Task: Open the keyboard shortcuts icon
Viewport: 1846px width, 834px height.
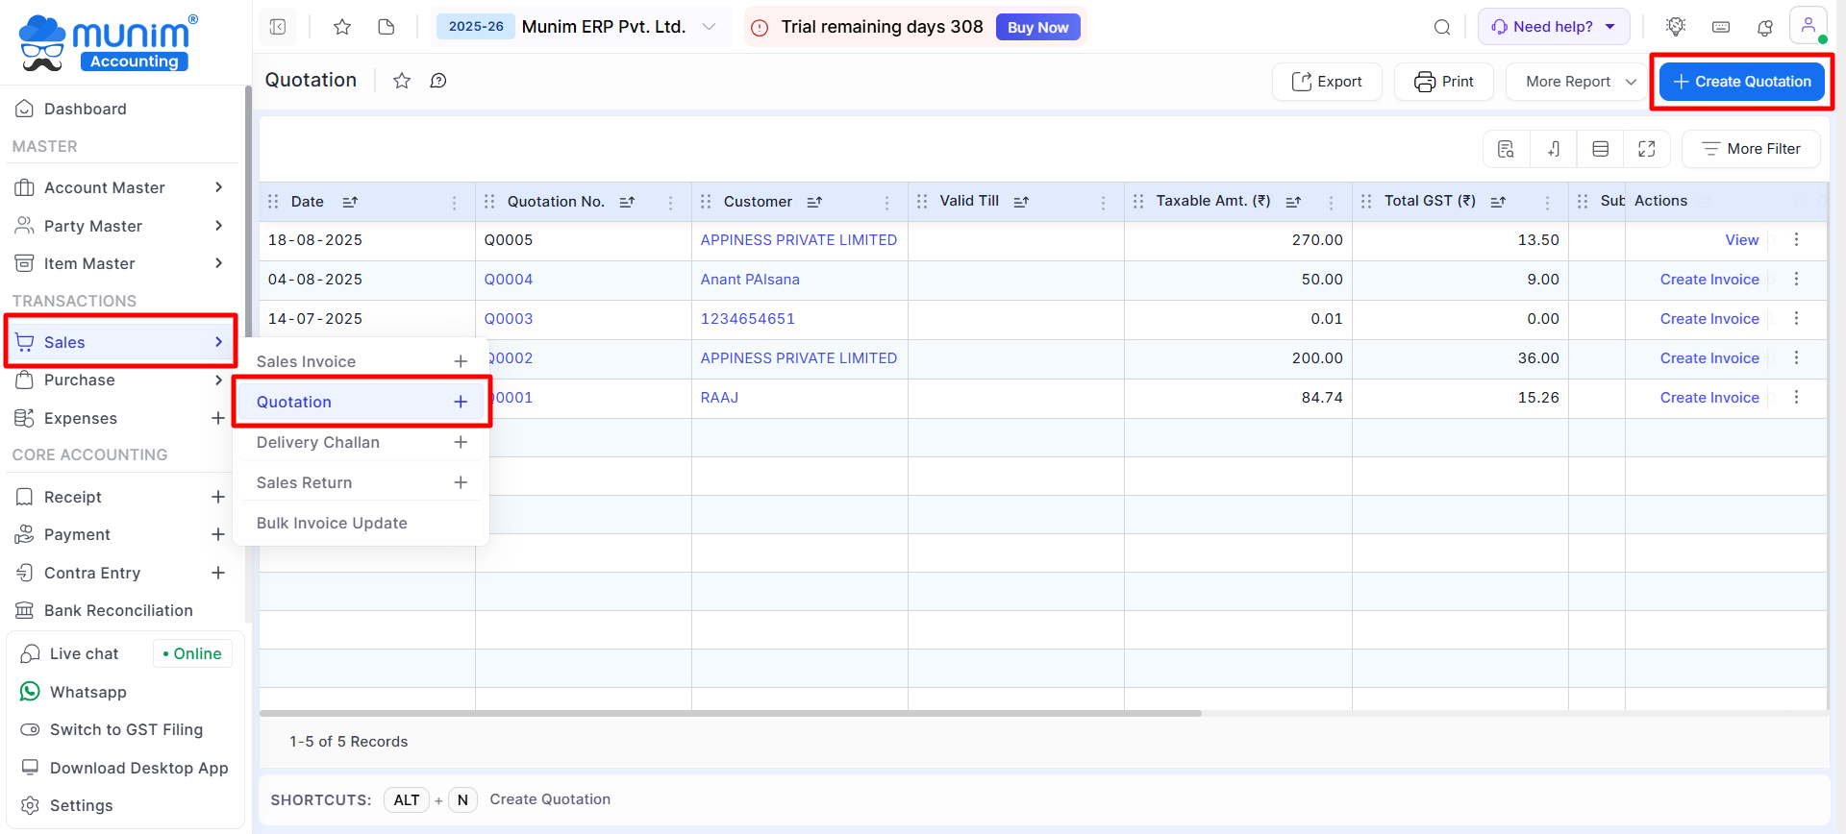Action: point(1721,27)
